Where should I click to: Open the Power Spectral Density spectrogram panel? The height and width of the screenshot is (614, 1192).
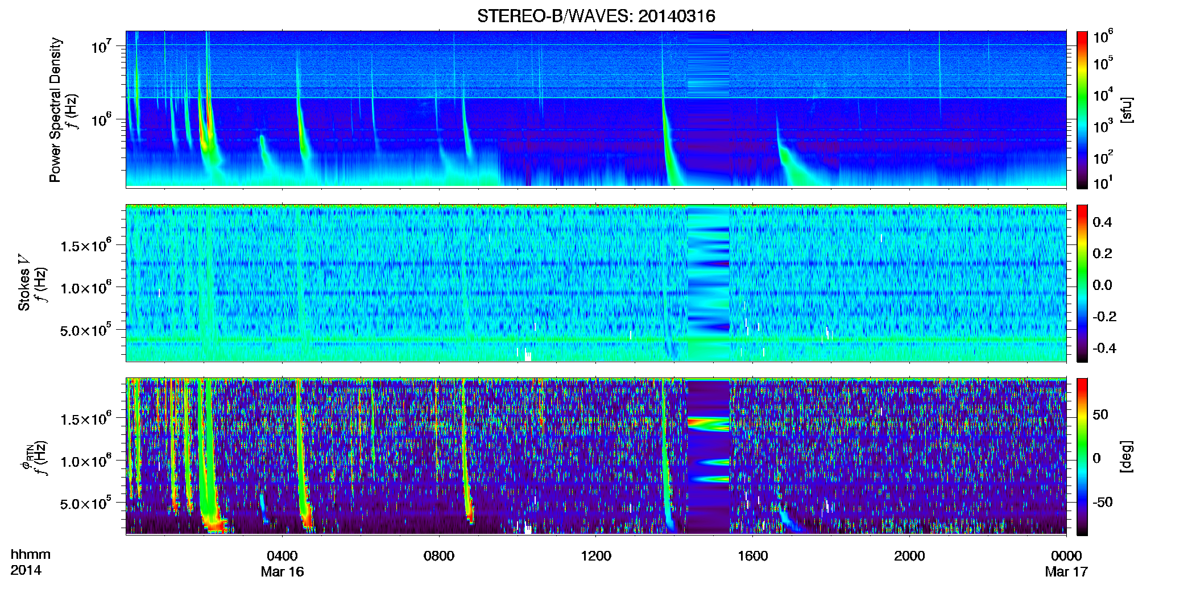pos(596,109)
